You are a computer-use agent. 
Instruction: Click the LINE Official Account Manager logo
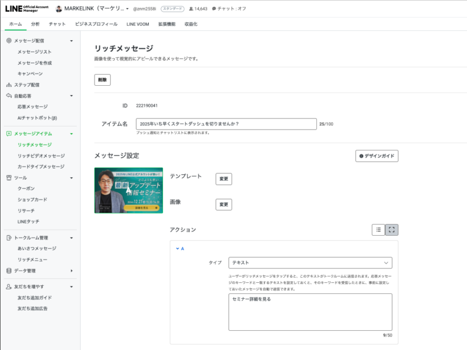point(27,9)
